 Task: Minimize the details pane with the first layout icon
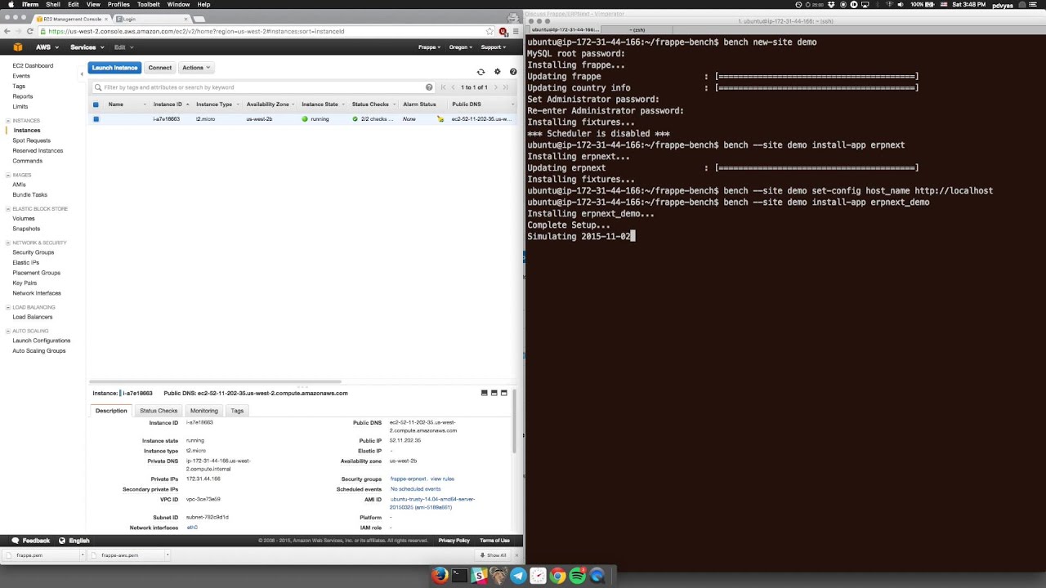pos(484,393)
